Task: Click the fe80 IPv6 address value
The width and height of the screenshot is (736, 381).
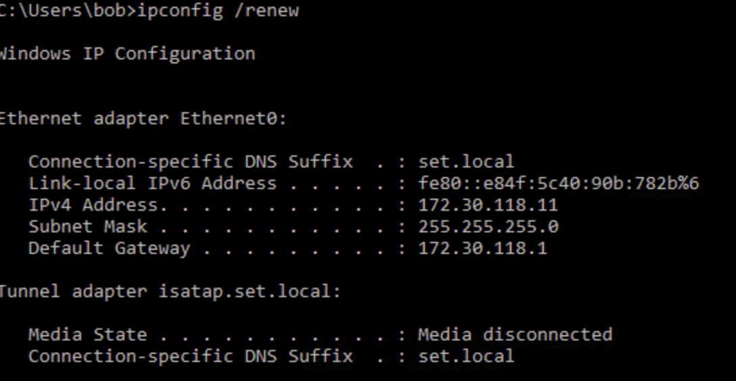Action: (558, 184)
